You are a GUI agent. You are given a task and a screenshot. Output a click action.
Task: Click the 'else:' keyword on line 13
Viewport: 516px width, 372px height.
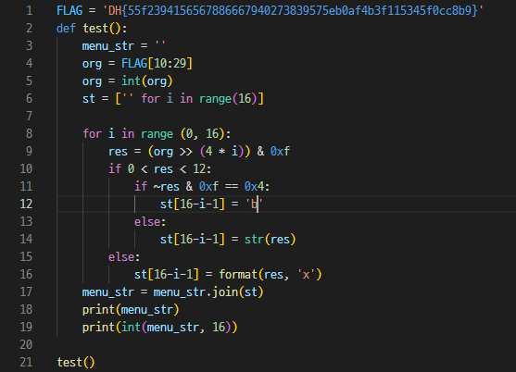150,222
